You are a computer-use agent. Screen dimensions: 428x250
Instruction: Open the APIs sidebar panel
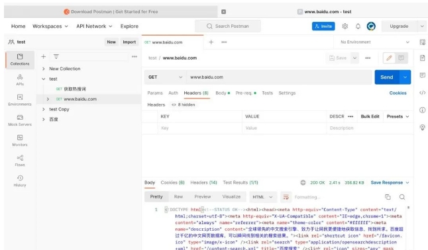20,79
